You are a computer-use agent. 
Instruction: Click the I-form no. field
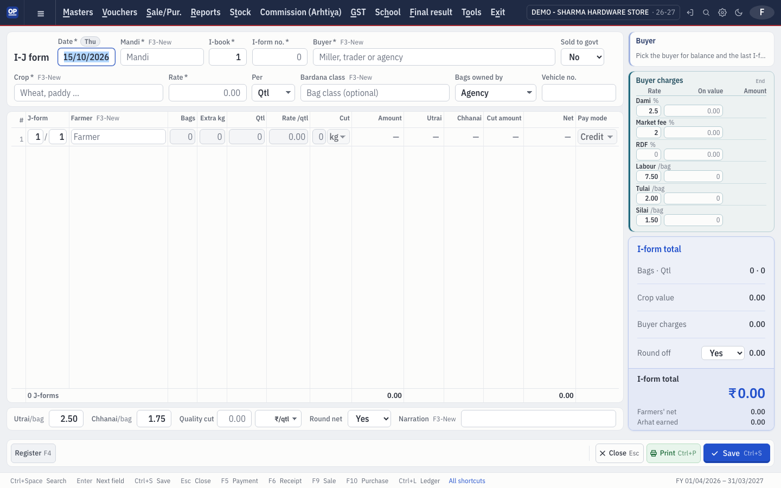(x=280, y=57)
